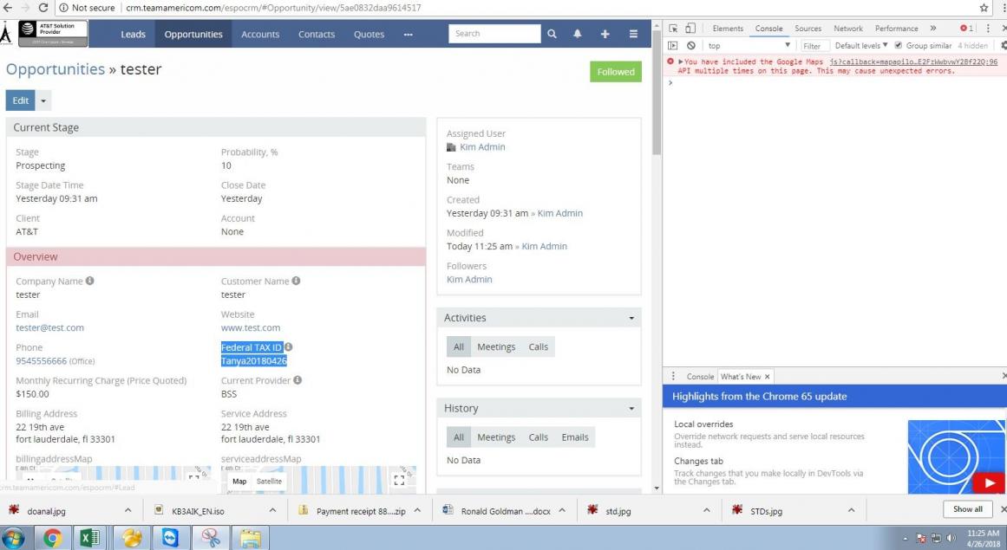The image size is (1007, 550).
Task: Click the DevTools inspect element icon
Action: coord(673,29)
